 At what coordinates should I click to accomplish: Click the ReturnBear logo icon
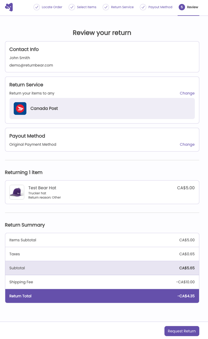[9, 7]
